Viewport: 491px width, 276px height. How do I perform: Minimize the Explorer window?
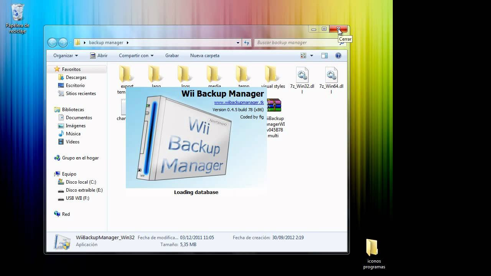click(314, 29)
